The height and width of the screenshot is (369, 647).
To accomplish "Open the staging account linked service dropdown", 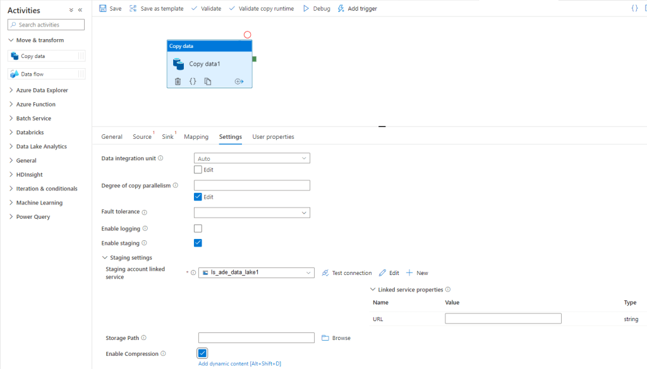I will click(256, 272).
